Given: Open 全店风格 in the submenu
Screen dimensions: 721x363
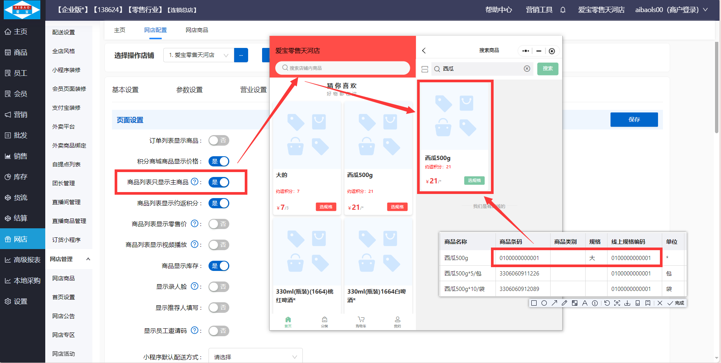Looking at the screenshot, I should pos(63,51).
